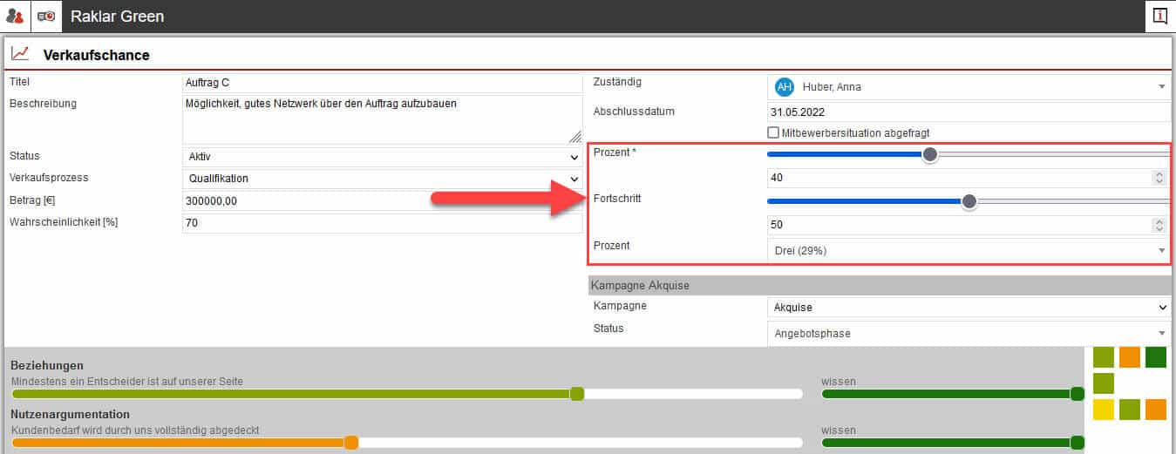Click the Abschlussdatum field with 31.05.2022

click(x=968, y=112)
